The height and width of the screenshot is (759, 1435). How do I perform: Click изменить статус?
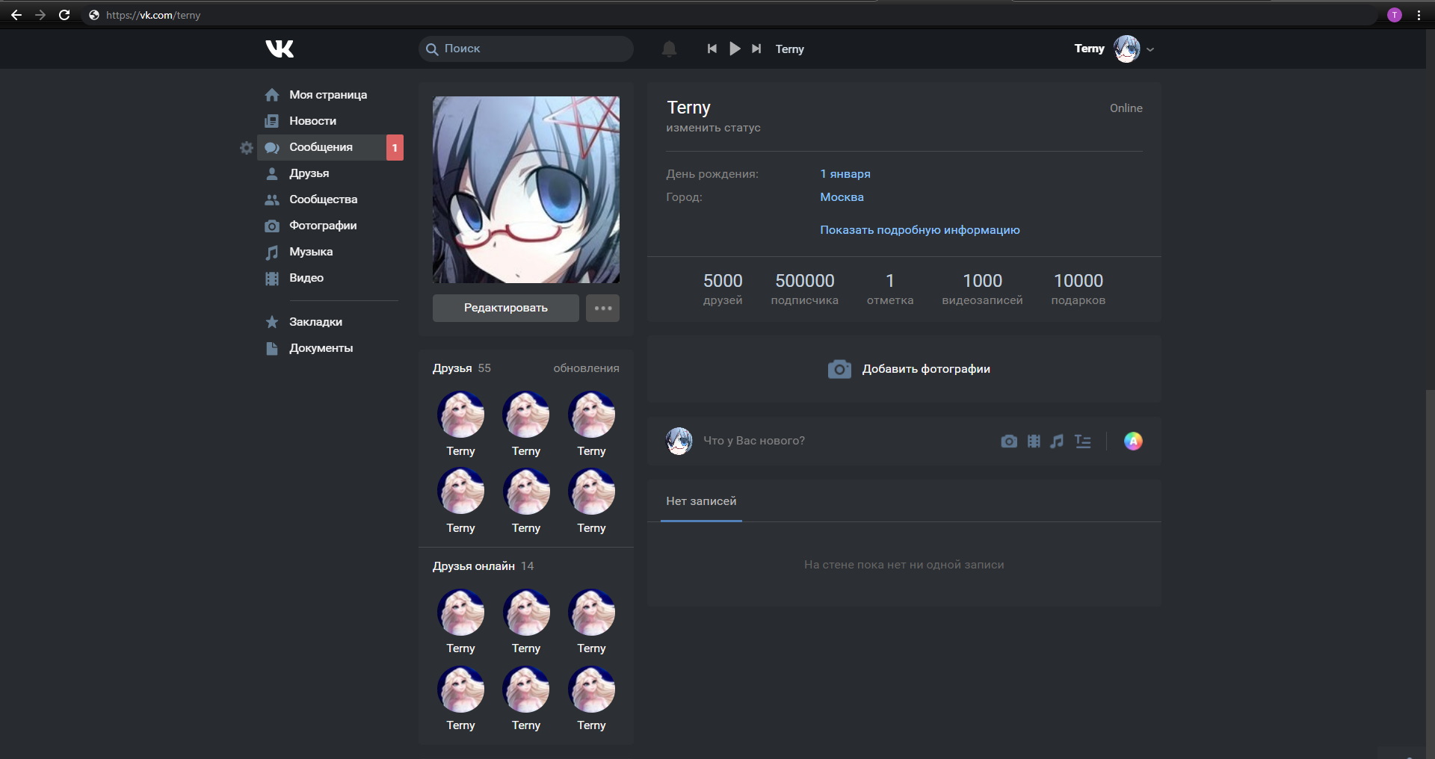[714, 128]
